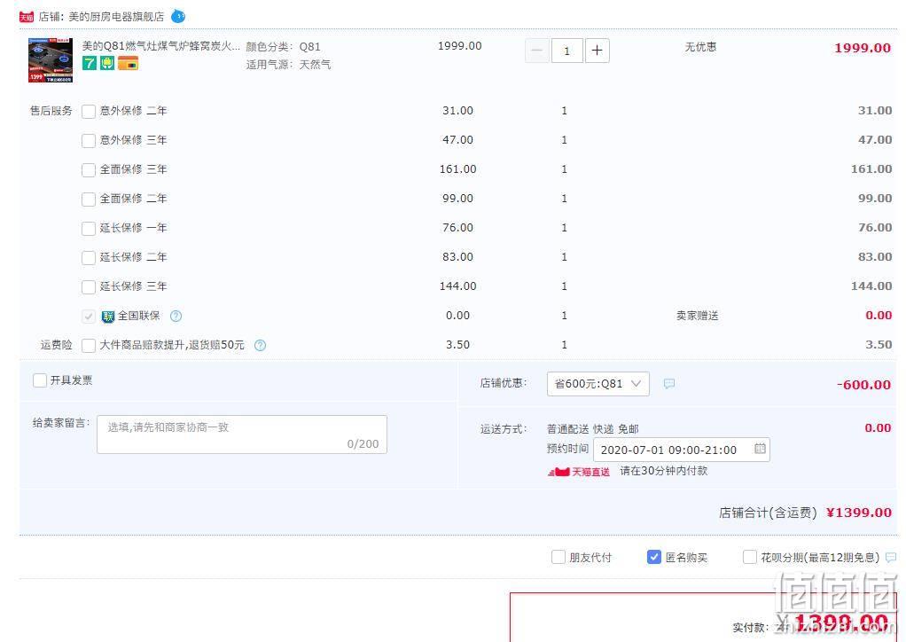Image resolution: width=906 pixels, height=642 pixels.
Task: Open the 美的厨房电器旗舰店 shop link
Action: pos(116,17)
